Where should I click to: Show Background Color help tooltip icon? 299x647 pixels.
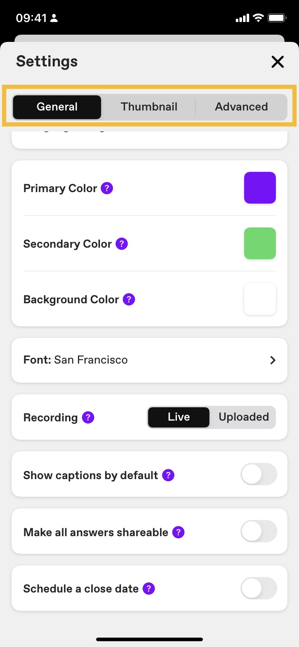(x=129, y=299)
